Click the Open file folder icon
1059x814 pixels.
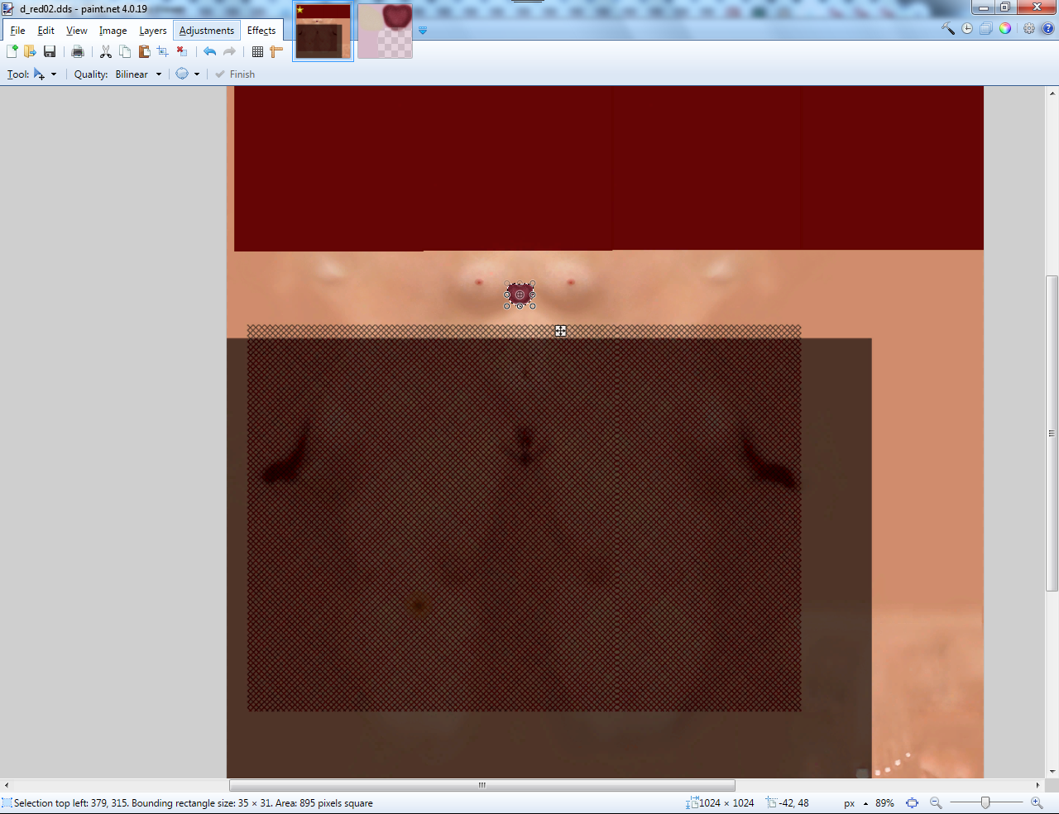point(31,51)
